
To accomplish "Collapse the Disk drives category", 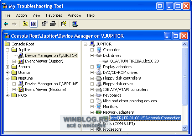I will point(92,55).
